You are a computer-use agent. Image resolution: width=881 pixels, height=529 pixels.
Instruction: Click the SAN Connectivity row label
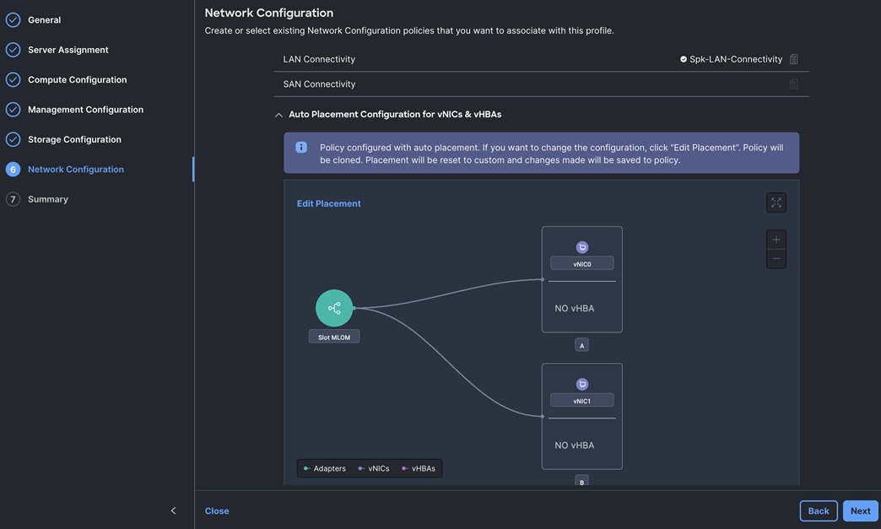coord(319,84)
